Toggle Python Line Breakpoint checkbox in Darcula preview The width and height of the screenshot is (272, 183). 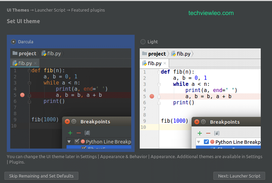[x=77, y=141]
